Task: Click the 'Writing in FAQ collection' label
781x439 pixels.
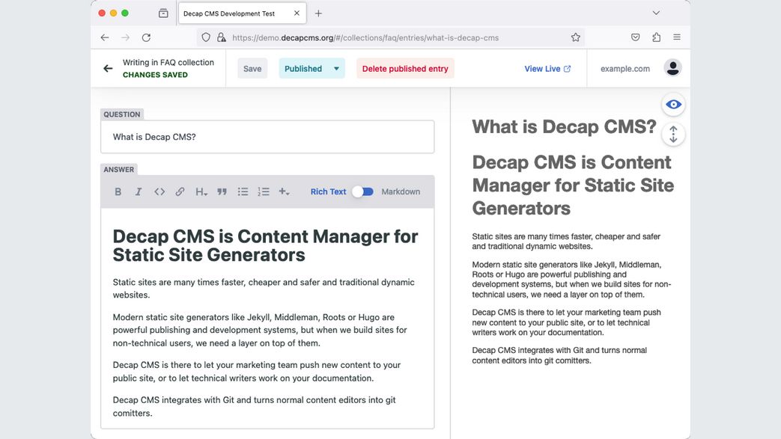Action: (x=168, y=62)
